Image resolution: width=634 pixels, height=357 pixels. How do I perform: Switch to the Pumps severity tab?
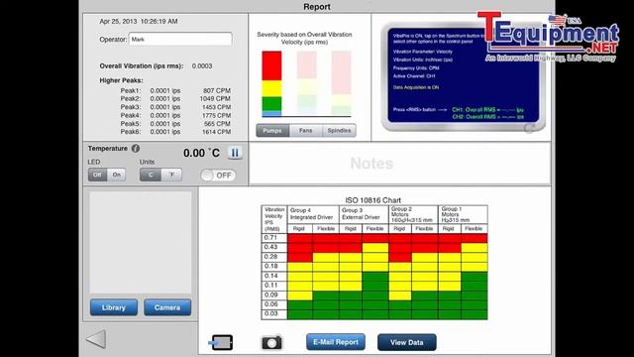click(272, 130)
